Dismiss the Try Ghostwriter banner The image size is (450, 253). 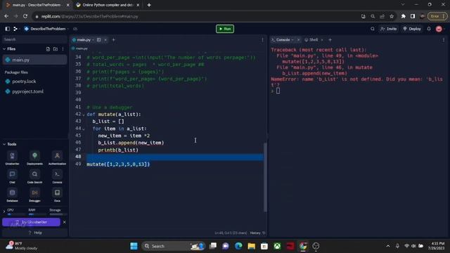coord(64,222)
